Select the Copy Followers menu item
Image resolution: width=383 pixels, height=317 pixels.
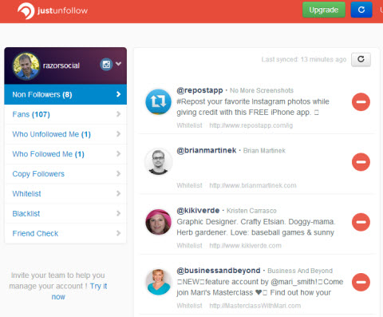coord(65,174)
